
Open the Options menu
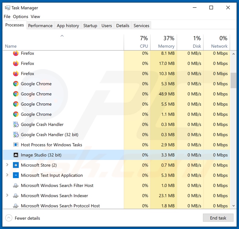pos(20,17)
